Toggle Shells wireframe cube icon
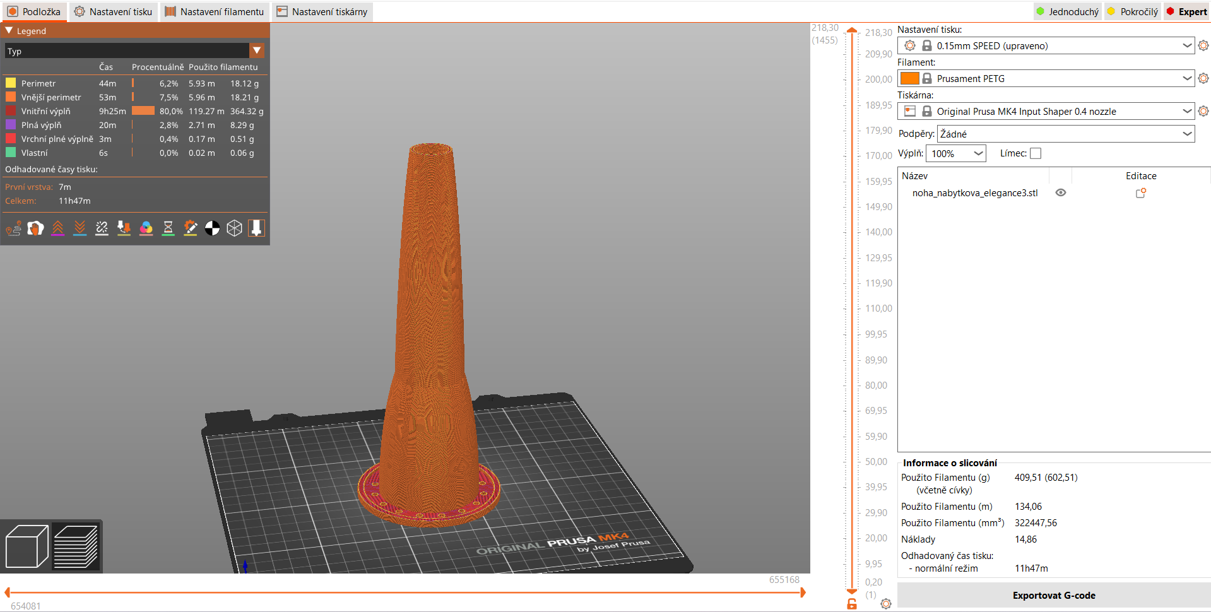 (235, 228)
